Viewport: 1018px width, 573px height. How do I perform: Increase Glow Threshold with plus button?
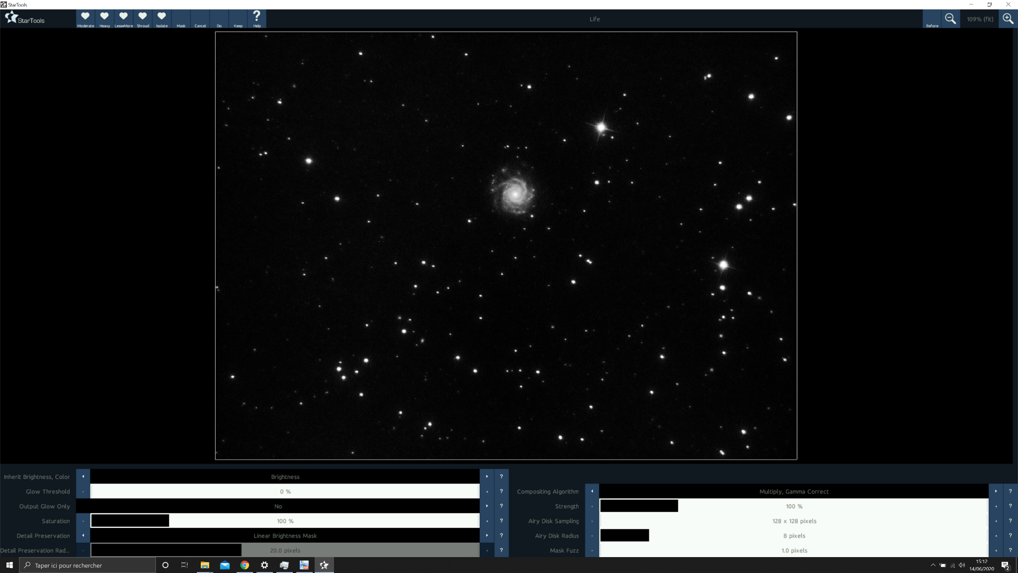[487, 491]
